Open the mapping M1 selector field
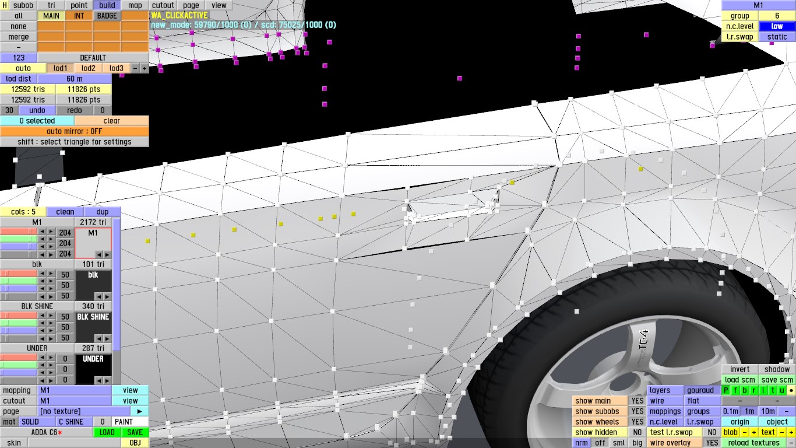This screenshot has width=796, height=448. click(x=75, y=390)
